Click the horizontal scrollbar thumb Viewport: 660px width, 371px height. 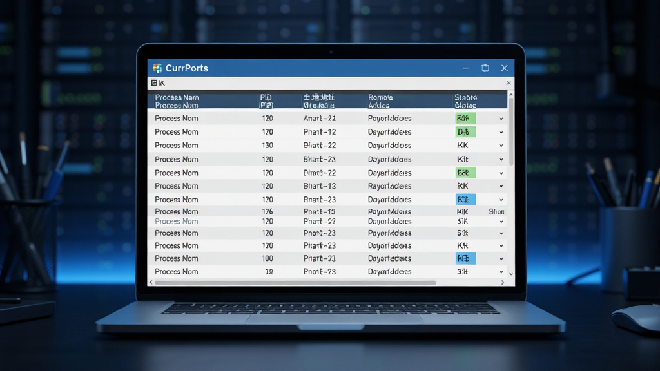pos(295,283)
